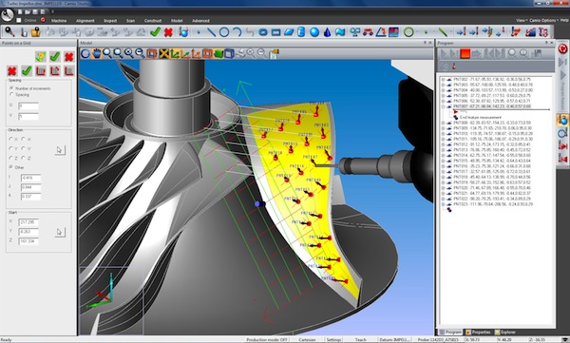
Task: Select the blue cone feature tool
Action: click(x=327, y=32)
